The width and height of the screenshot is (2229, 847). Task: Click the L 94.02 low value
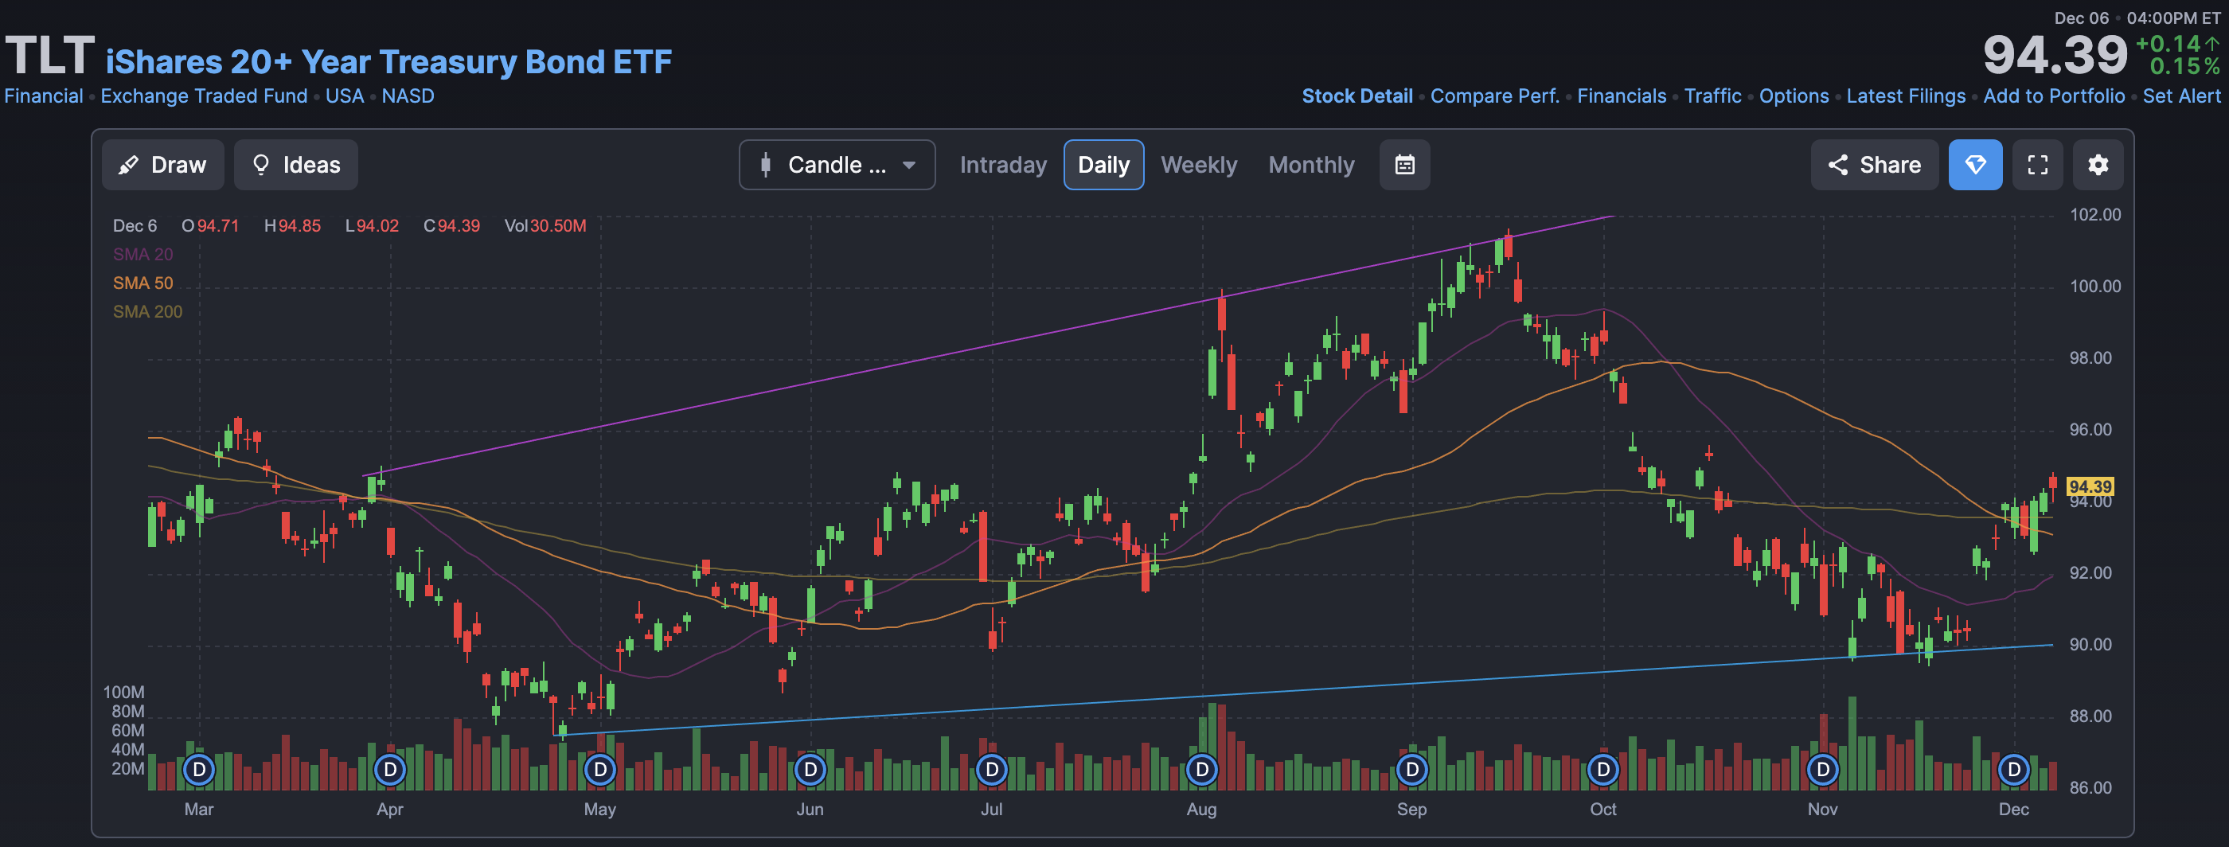(x=372, y=226)
